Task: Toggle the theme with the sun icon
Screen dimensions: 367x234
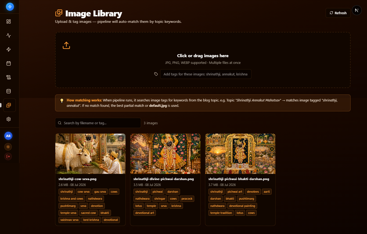Action: 8,147
